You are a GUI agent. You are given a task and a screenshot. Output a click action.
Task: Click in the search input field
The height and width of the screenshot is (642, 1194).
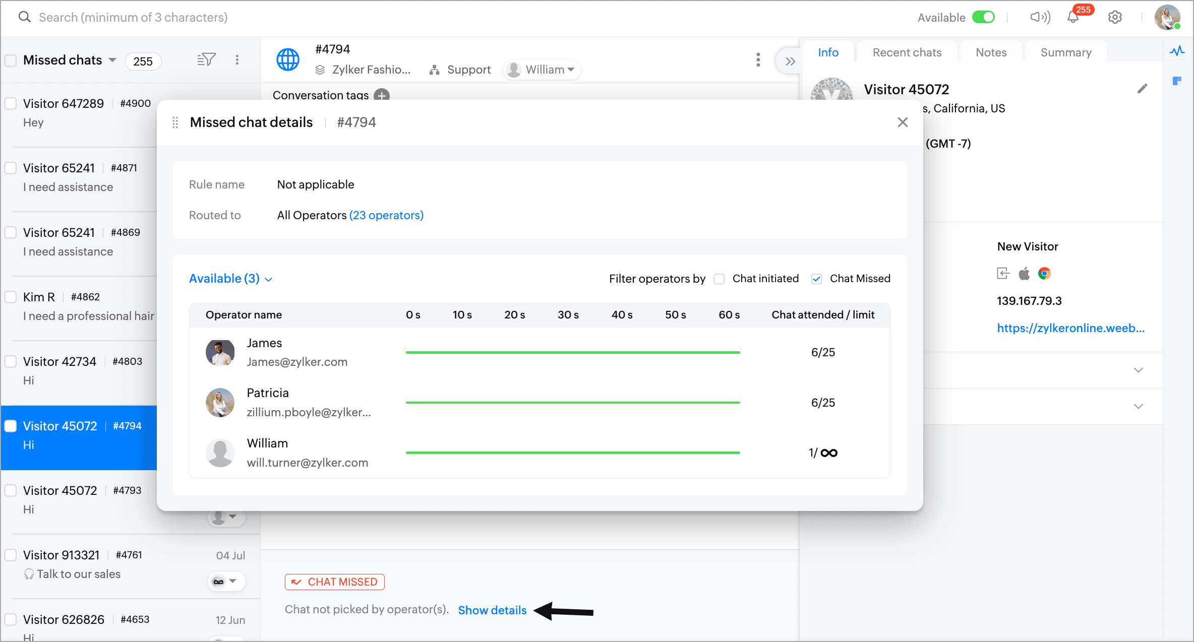(133, 18)
